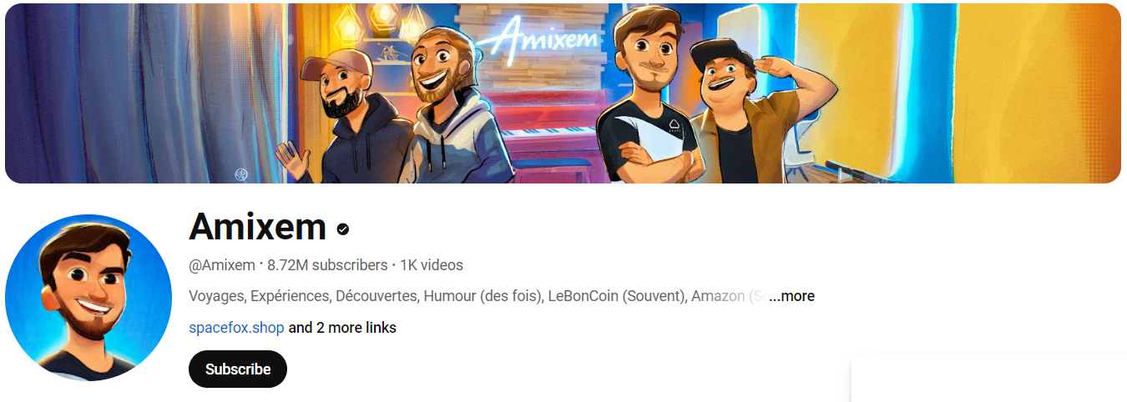
Task: Click the artist signature emblem on banner
Action: (x=240, y=173)
